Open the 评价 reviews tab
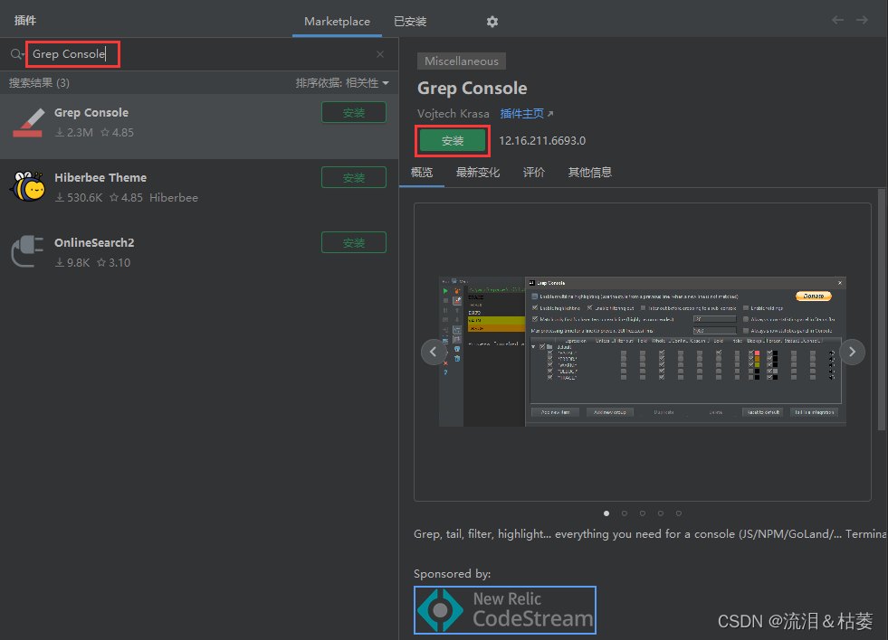This screenshot has height=640, width=888. click(533, 173)
